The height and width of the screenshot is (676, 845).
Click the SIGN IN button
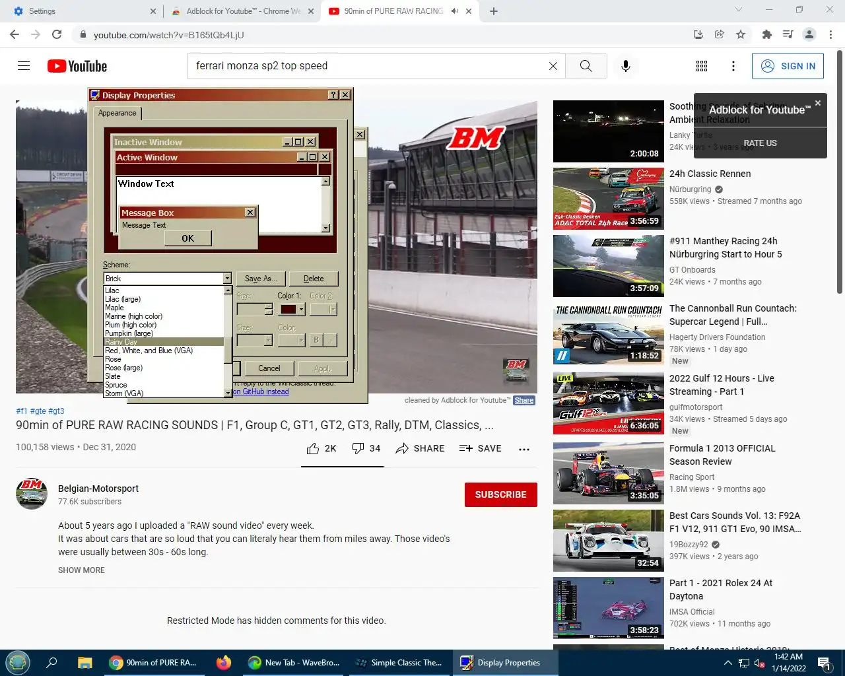pyautogui.click(x=788, y=66)
